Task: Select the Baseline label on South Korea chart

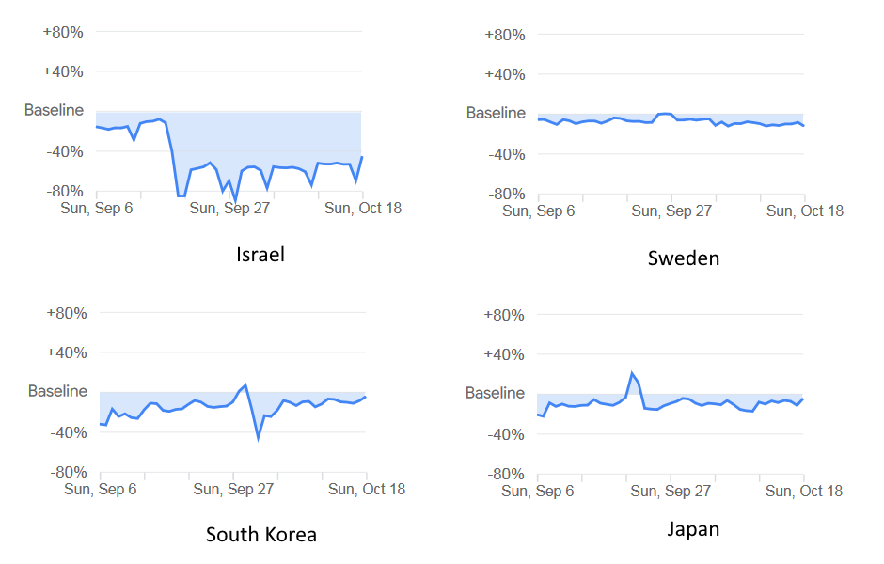Action: tap(57, 391)
